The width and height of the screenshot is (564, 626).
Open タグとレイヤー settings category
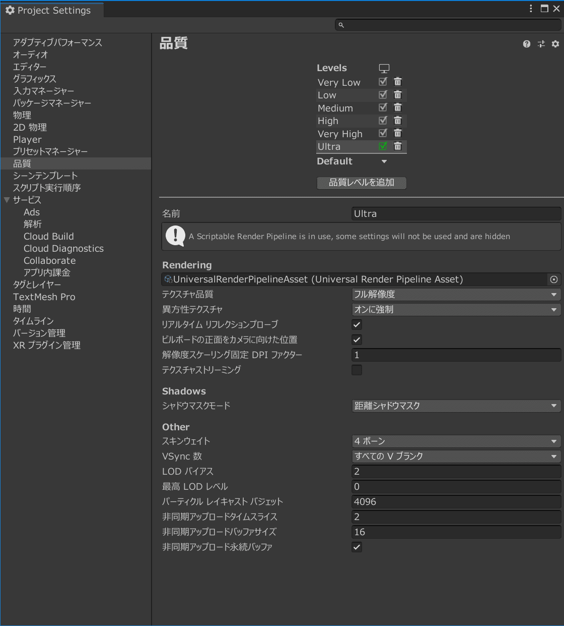(37, 284)
